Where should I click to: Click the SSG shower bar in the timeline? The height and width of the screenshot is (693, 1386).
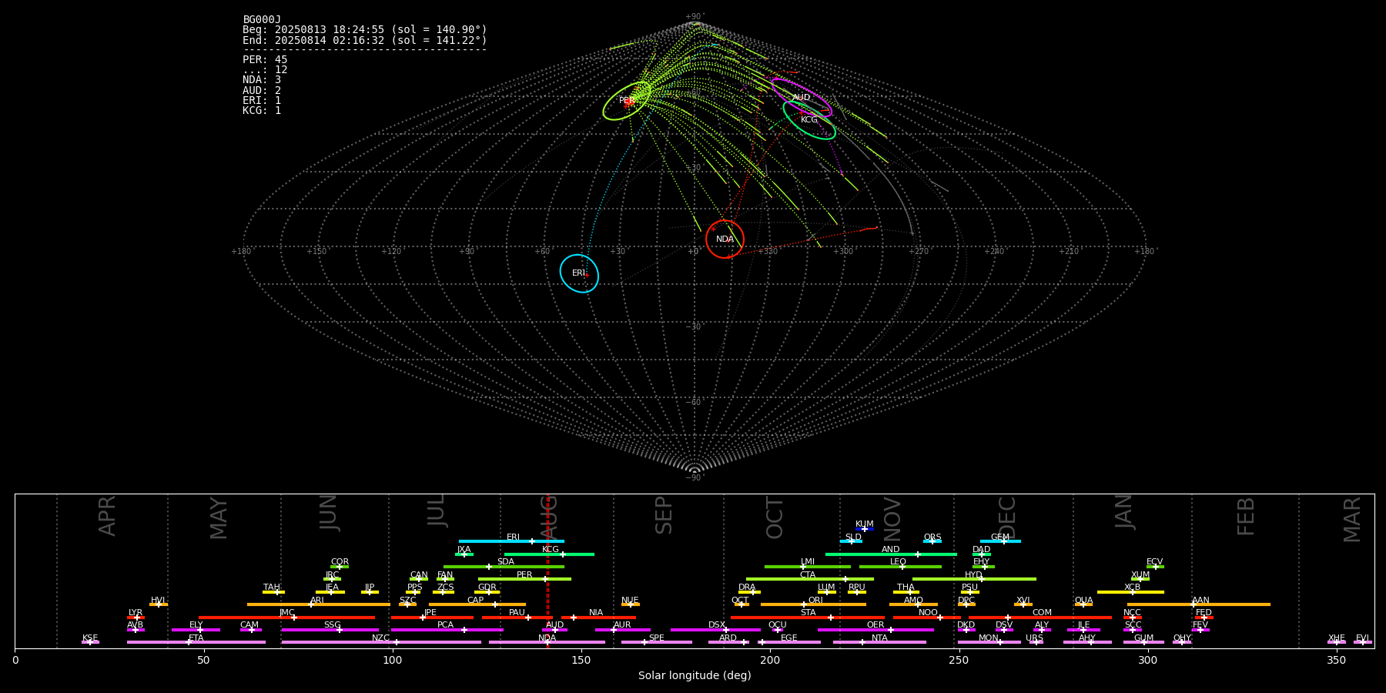(330, 630)
